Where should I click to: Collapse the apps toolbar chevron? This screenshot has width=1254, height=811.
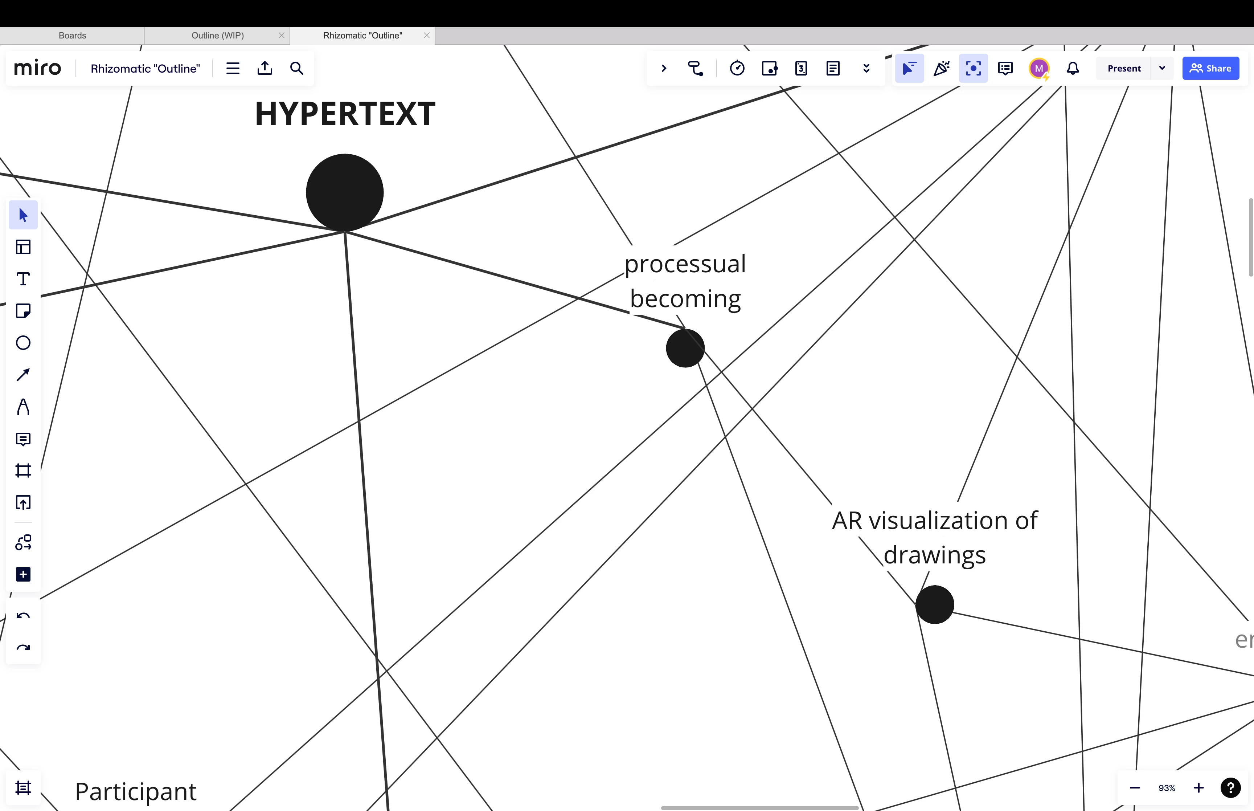click(664, 69)
